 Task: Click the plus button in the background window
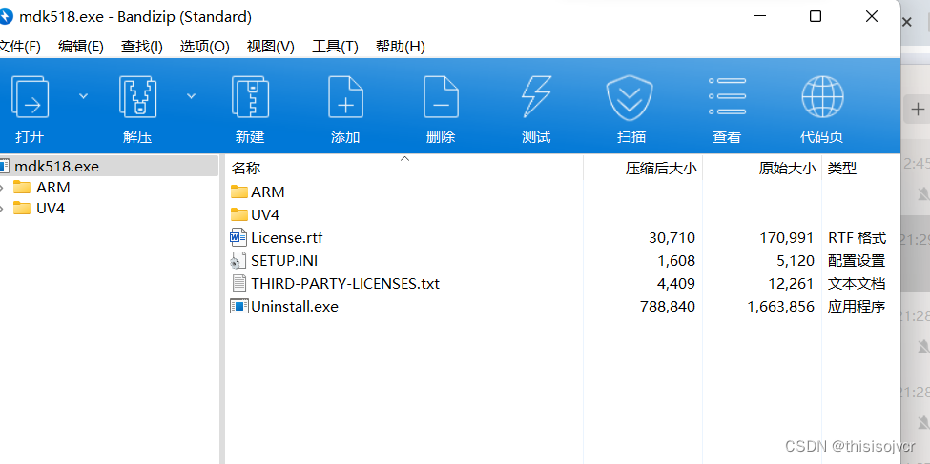click(x=918, y=109)
